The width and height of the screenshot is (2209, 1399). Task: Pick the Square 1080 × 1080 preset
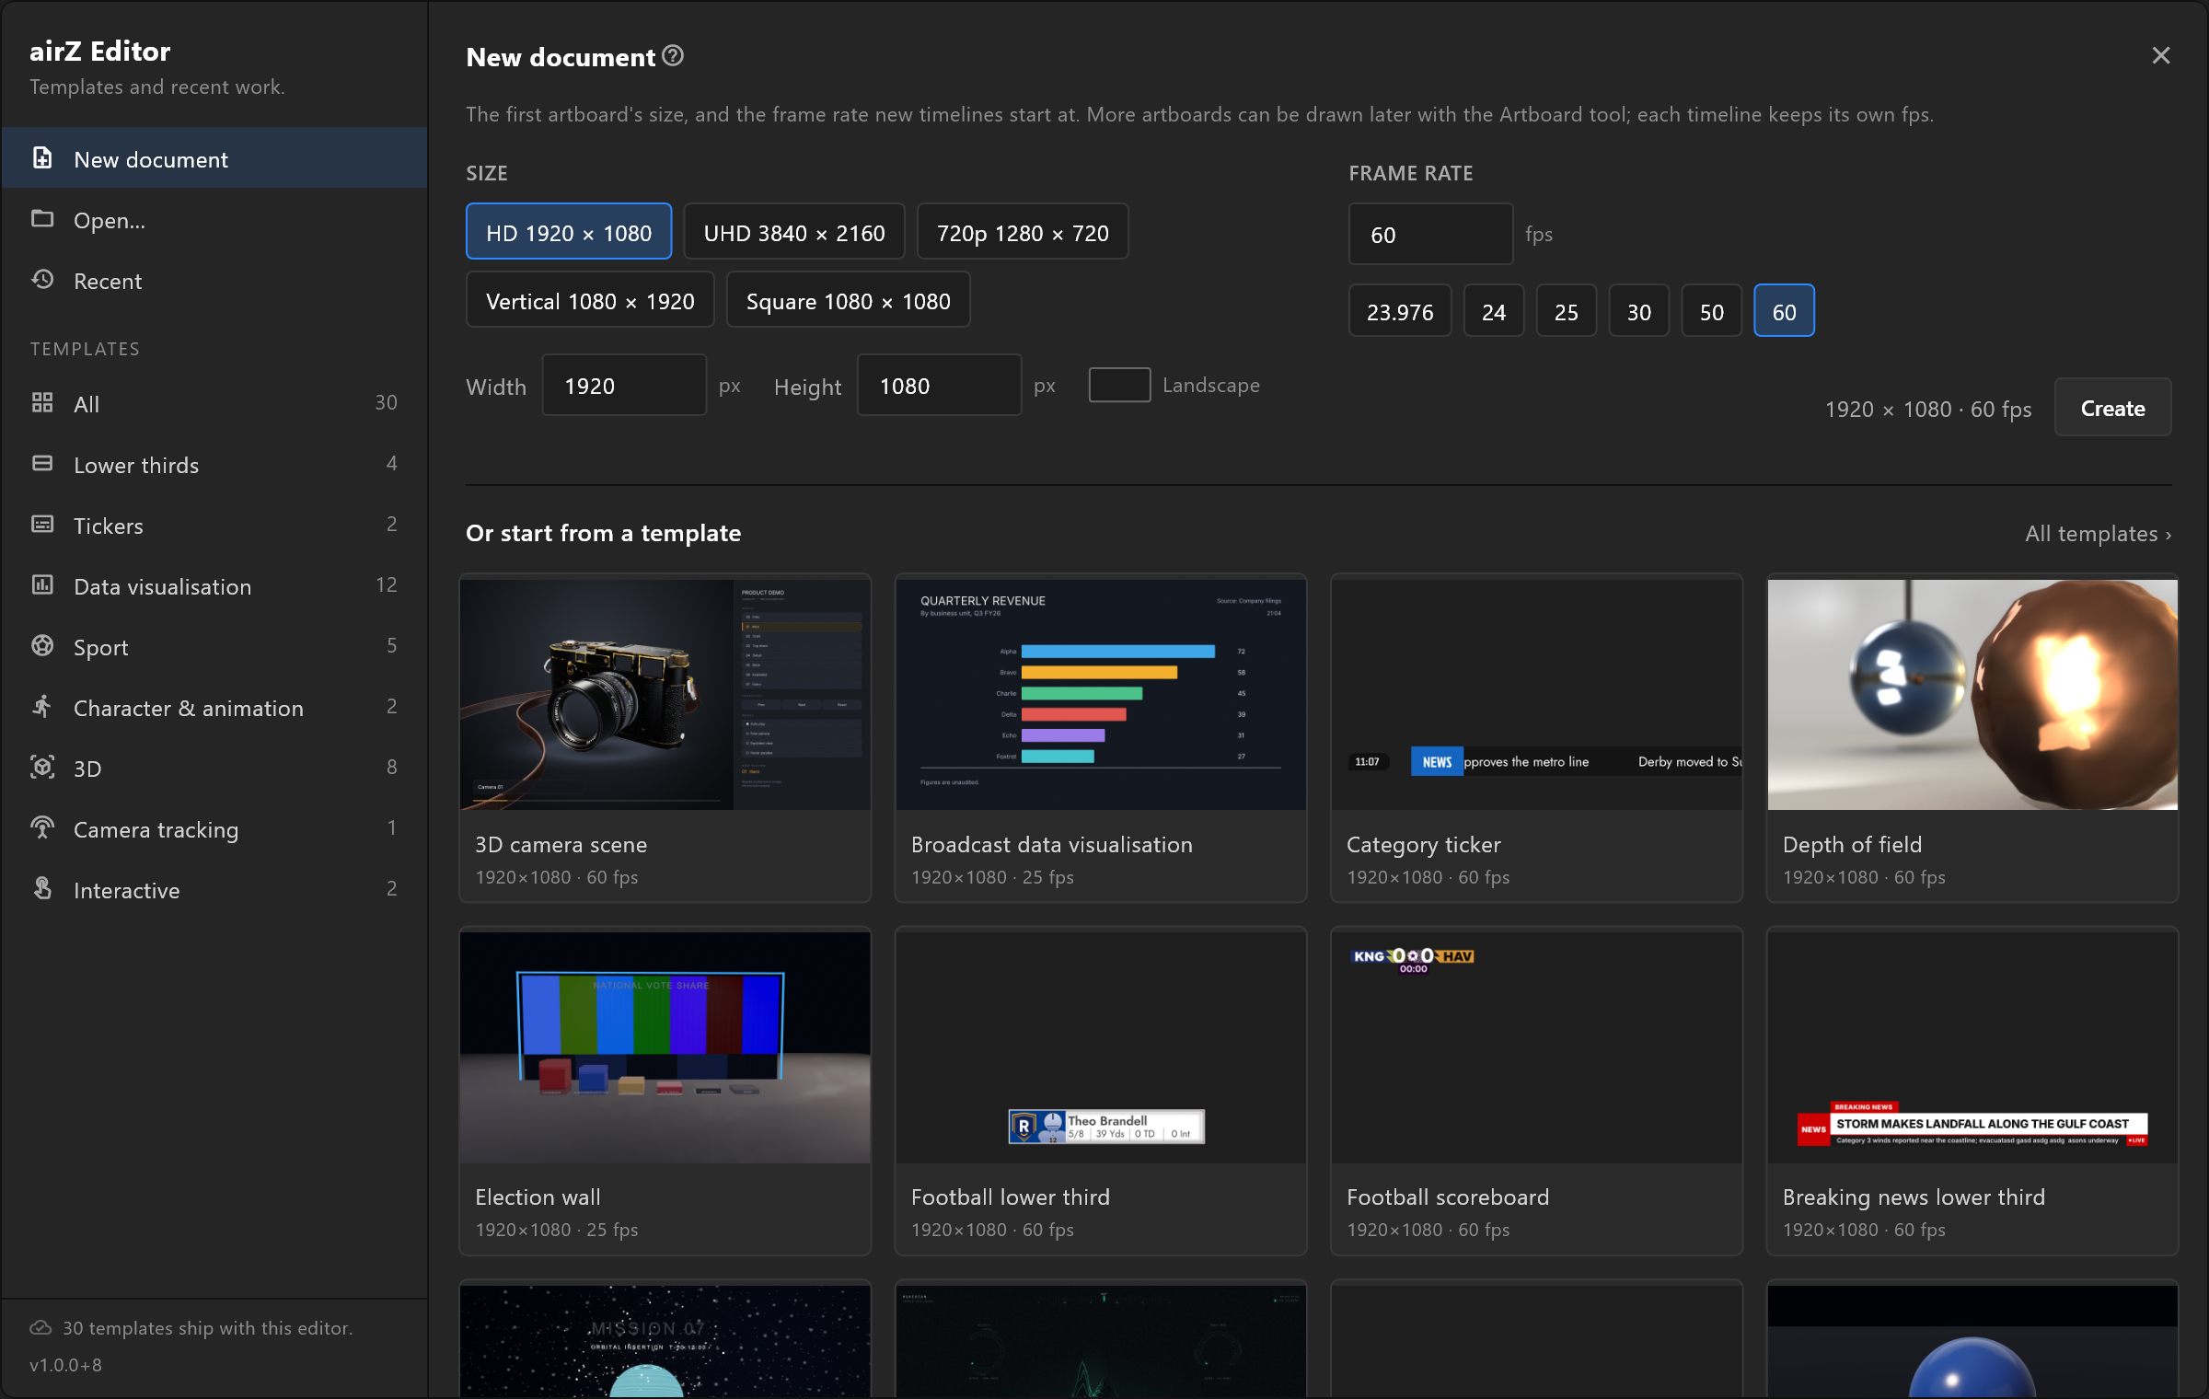(849, 300)
